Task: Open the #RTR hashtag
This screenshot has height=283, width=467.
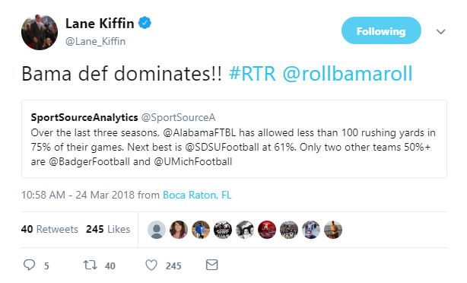Action: pyautogui.click(x=253, y=73)
